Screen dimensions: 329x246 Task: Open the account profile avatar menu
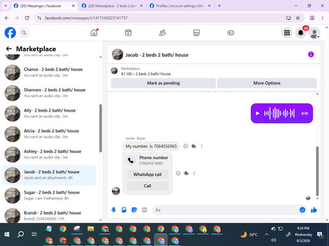pyautogui.click(x=315, y=33)
